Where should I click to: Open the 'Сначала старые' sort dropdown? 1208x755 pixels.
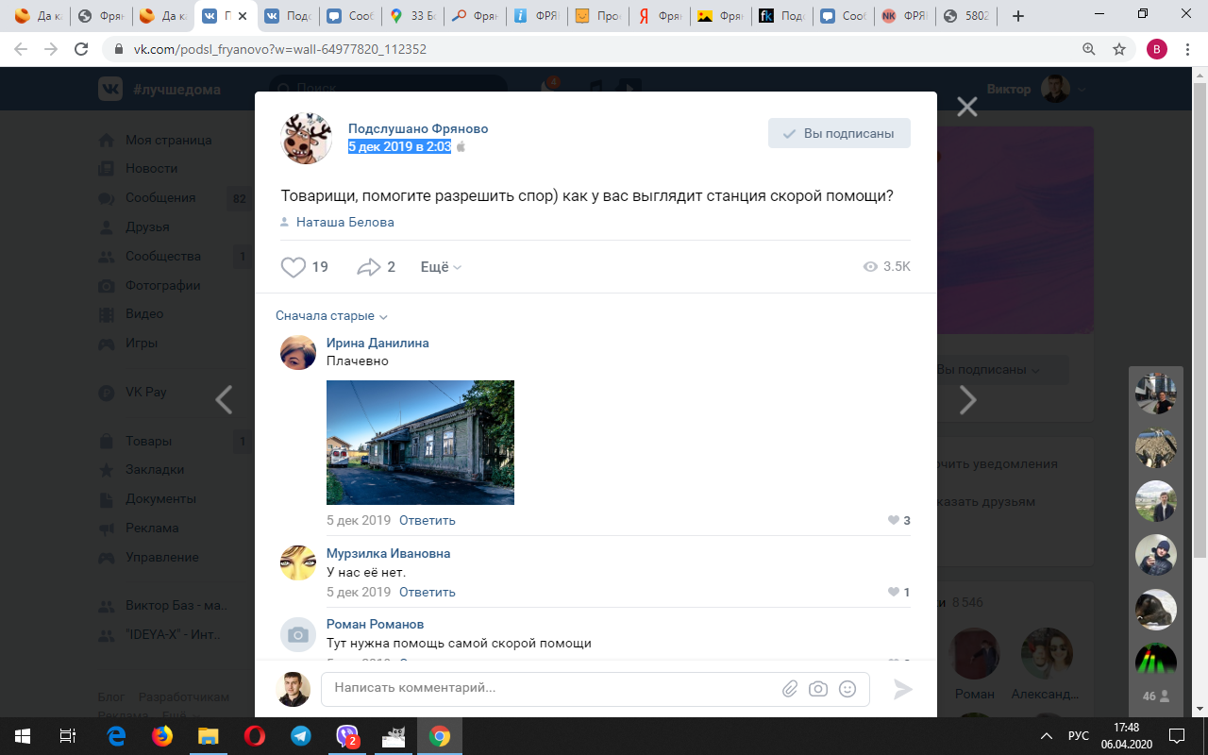point(331,316)
